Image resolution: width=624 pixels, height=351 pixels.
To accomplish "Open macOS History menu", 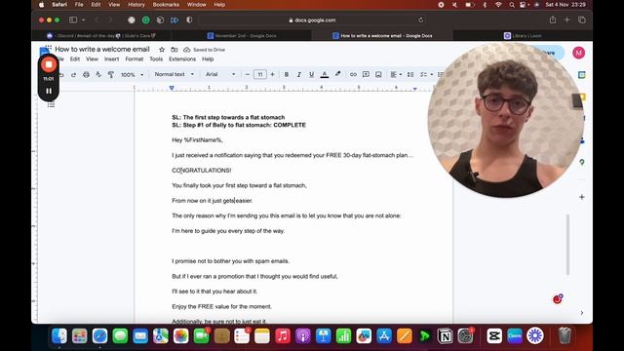I will tap(136, 5).
